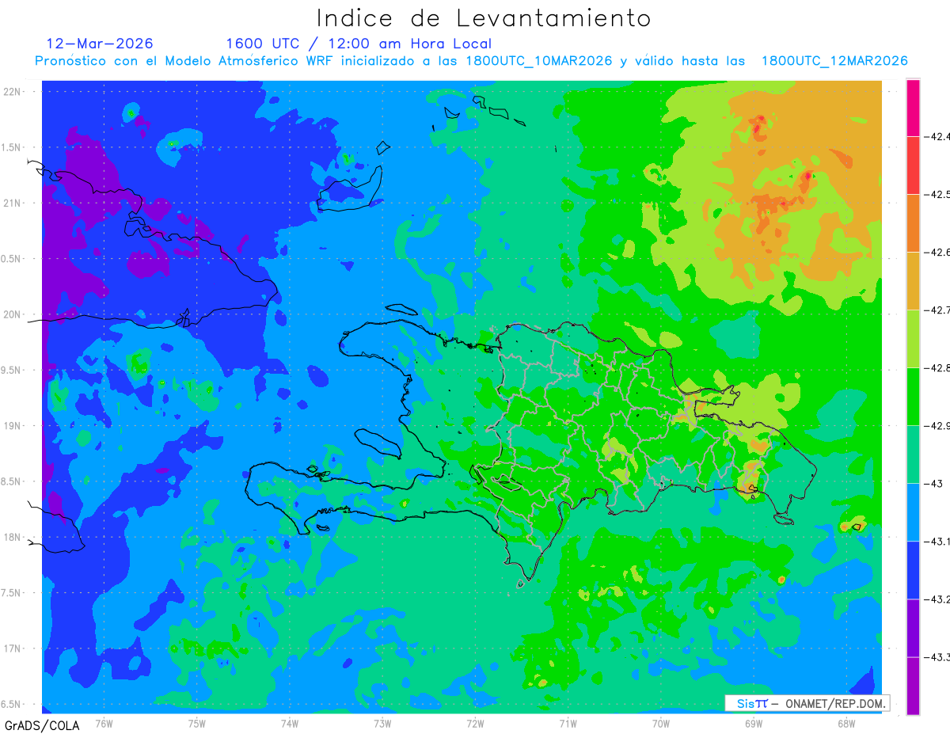Click the '17N' latitude label

pyautogui.click(x=11, y=648)
